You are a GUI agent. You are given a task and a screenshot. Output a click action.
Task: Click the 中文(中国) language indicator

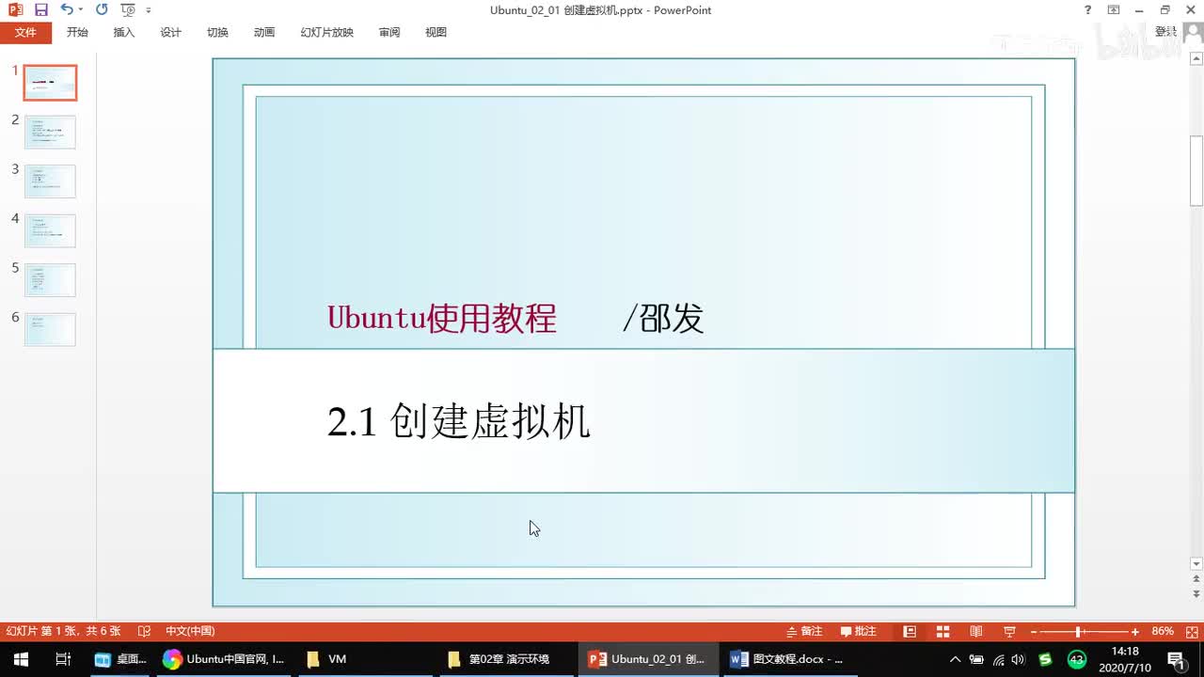(190, 631)
